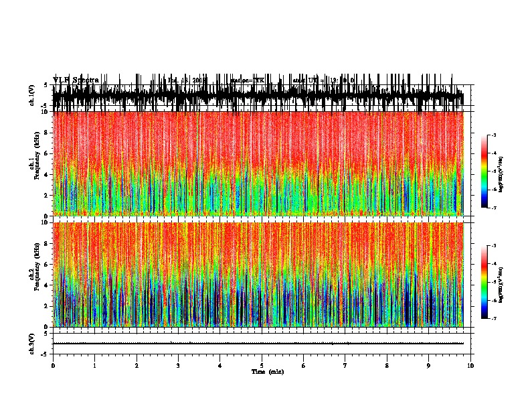
Task: Click the '10' time axis tick label
Action: coord(470,365)
